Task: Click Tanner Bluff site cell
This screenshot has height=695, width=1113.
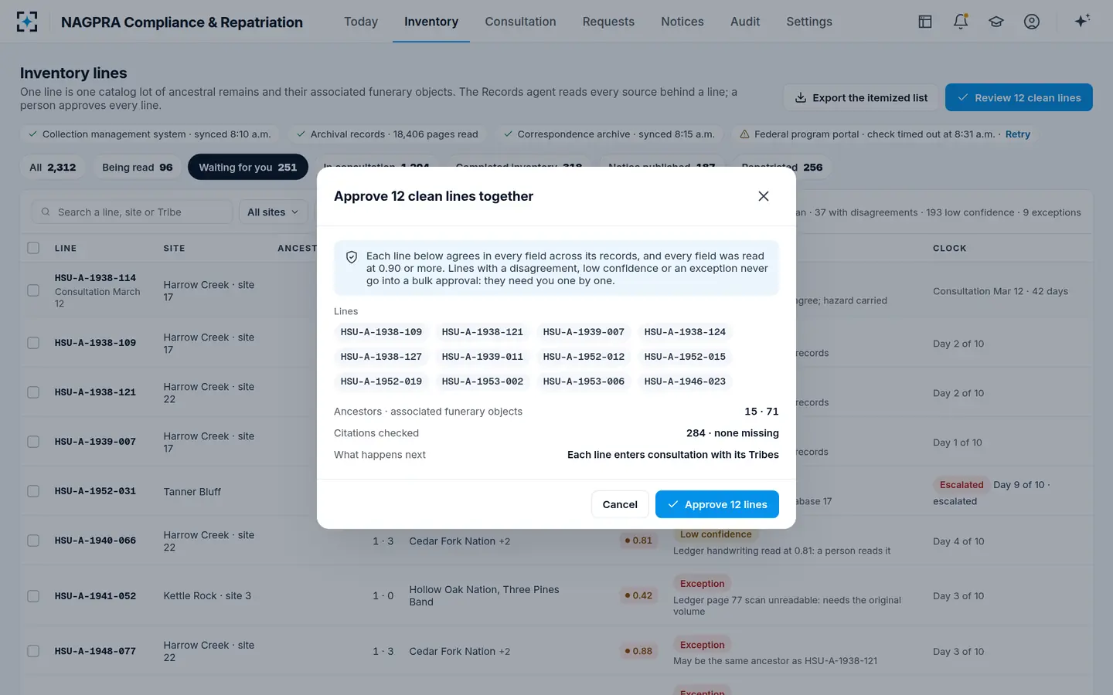Action: tap(192, 492)
